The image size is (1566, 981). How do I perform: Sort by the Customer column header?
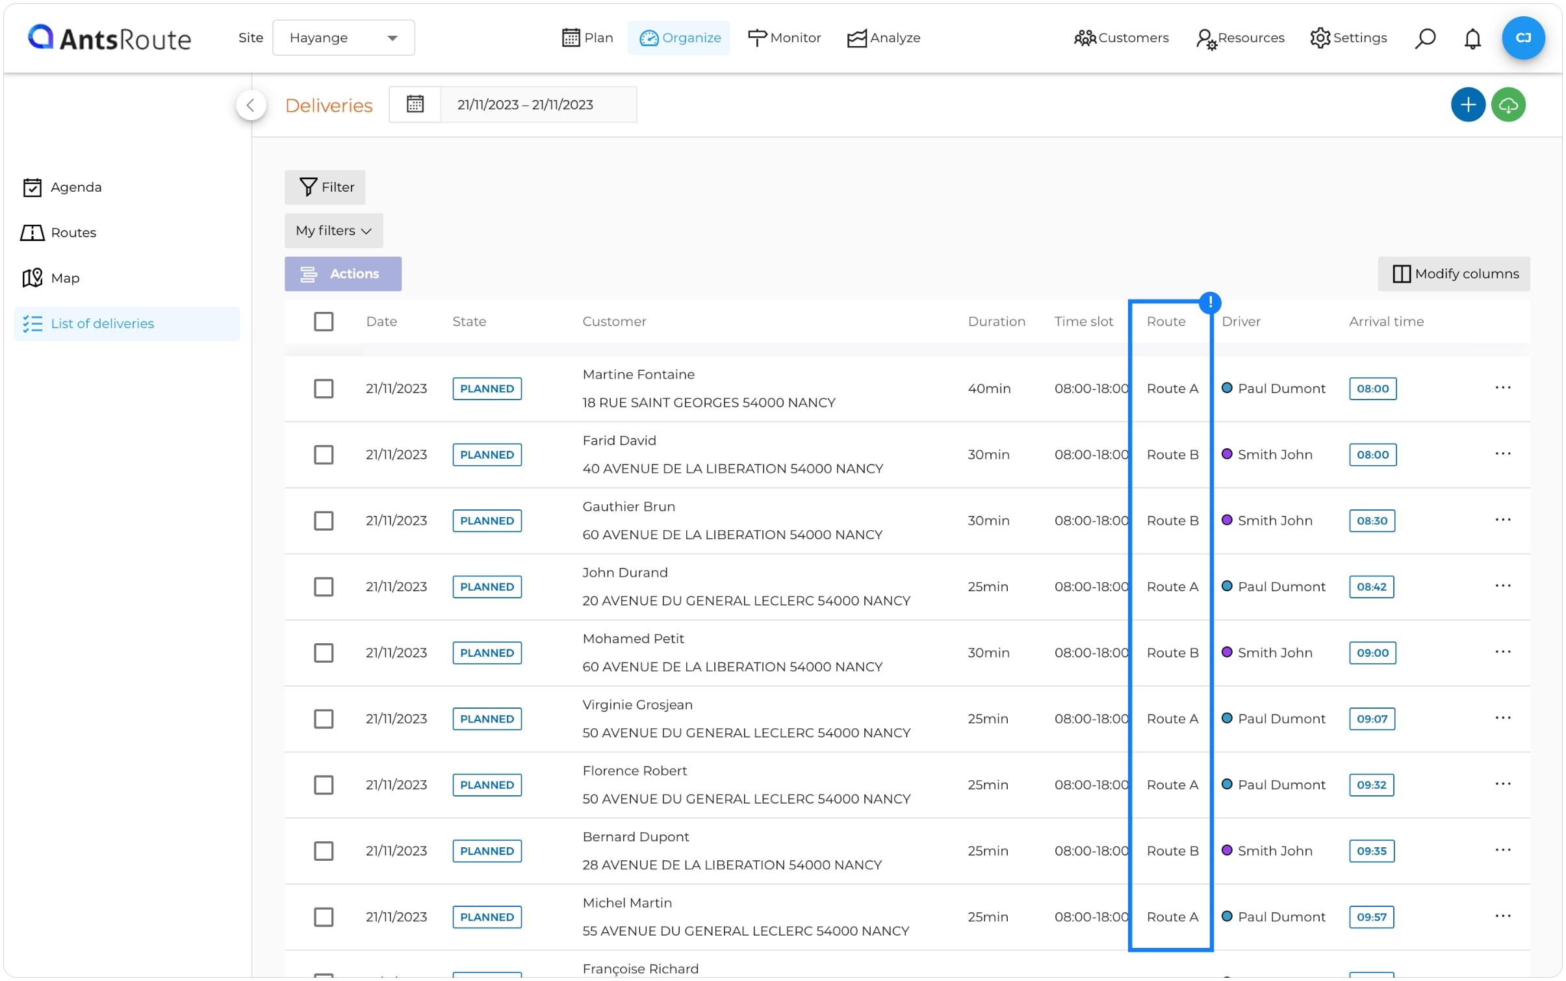614,321
